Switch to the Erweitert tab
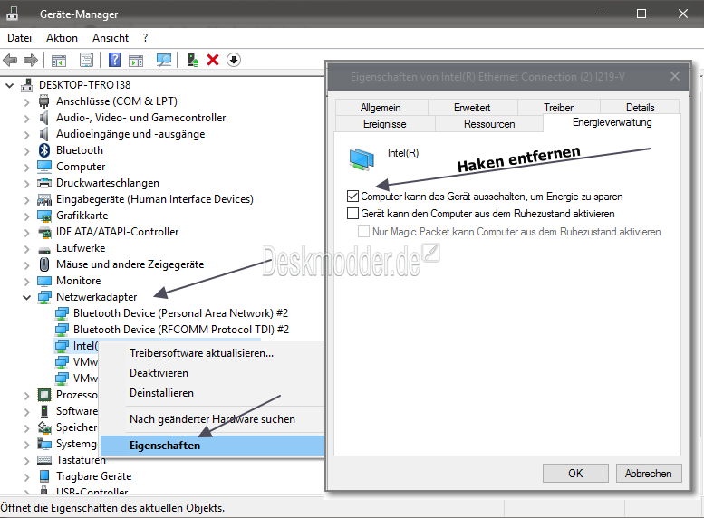Viewport: 704px width, 518px height. (472, 108)
